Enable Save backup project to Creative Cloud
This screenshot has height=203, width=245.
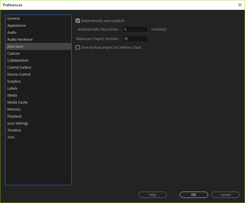pyautogui.click(x=78, y=48)
